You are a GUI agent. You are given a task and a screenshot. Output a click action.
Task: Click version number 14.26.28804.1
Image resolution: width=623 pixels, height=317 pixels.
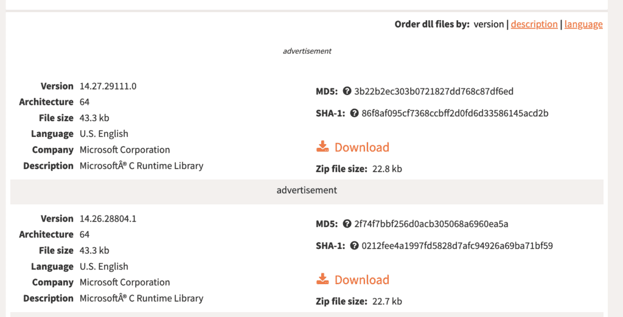tap(108, 219)
